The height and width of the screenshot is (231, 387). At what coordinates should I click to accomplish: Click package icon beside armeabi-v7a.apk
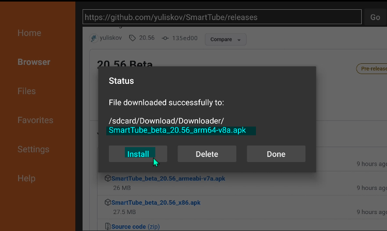pyautogui.click(x=108, y=178)
